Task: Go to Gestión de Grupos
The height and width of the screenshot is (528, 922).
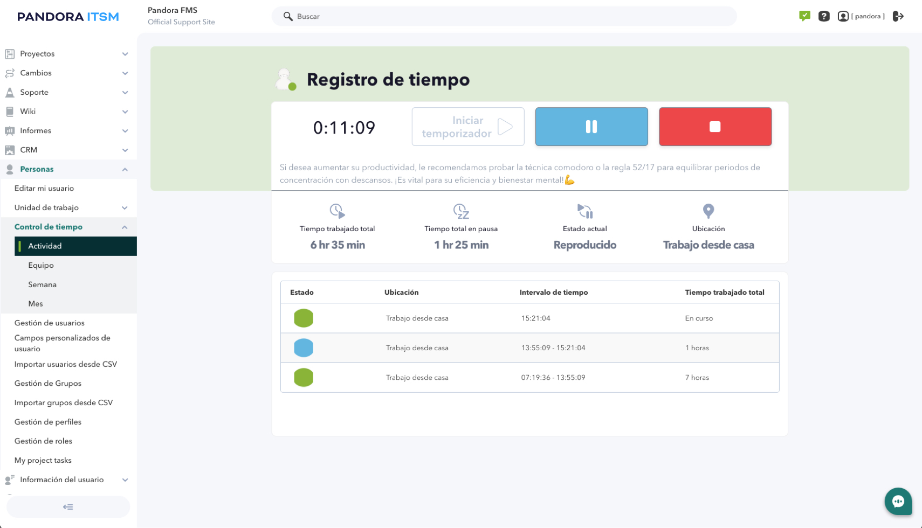Action: 48,384
